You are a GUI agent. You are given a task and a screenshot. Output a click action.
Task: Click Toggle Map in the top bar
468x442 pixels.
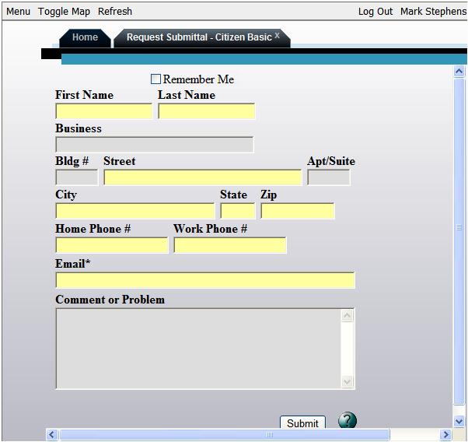coord(64,12)
